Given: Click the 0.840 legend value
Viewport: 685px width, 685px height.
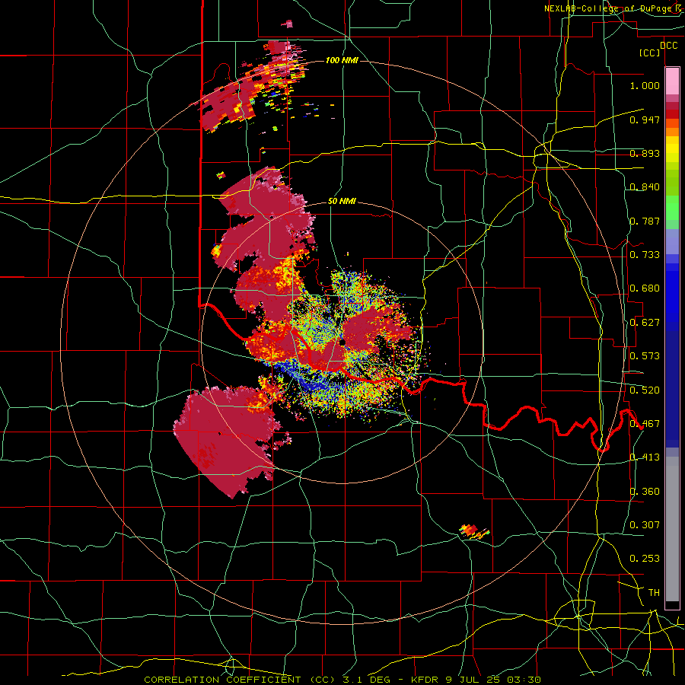Looking at the screenshot, I should coord(645,187).
